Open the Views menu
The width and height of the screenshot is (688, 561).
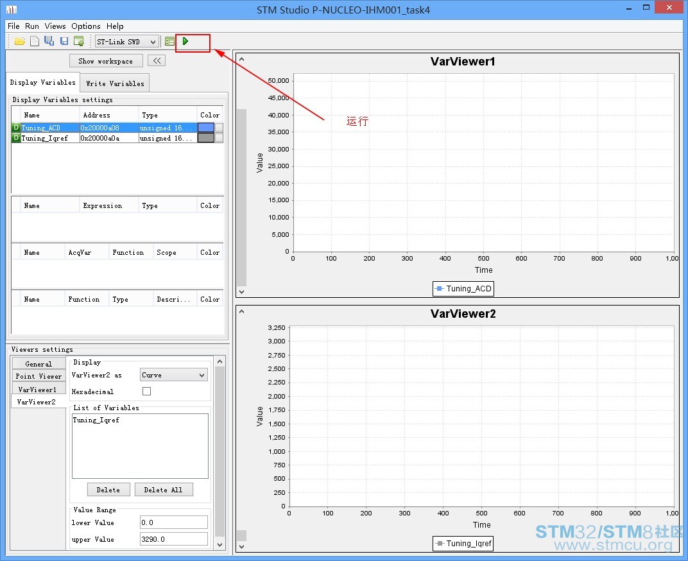click(55, 26)
